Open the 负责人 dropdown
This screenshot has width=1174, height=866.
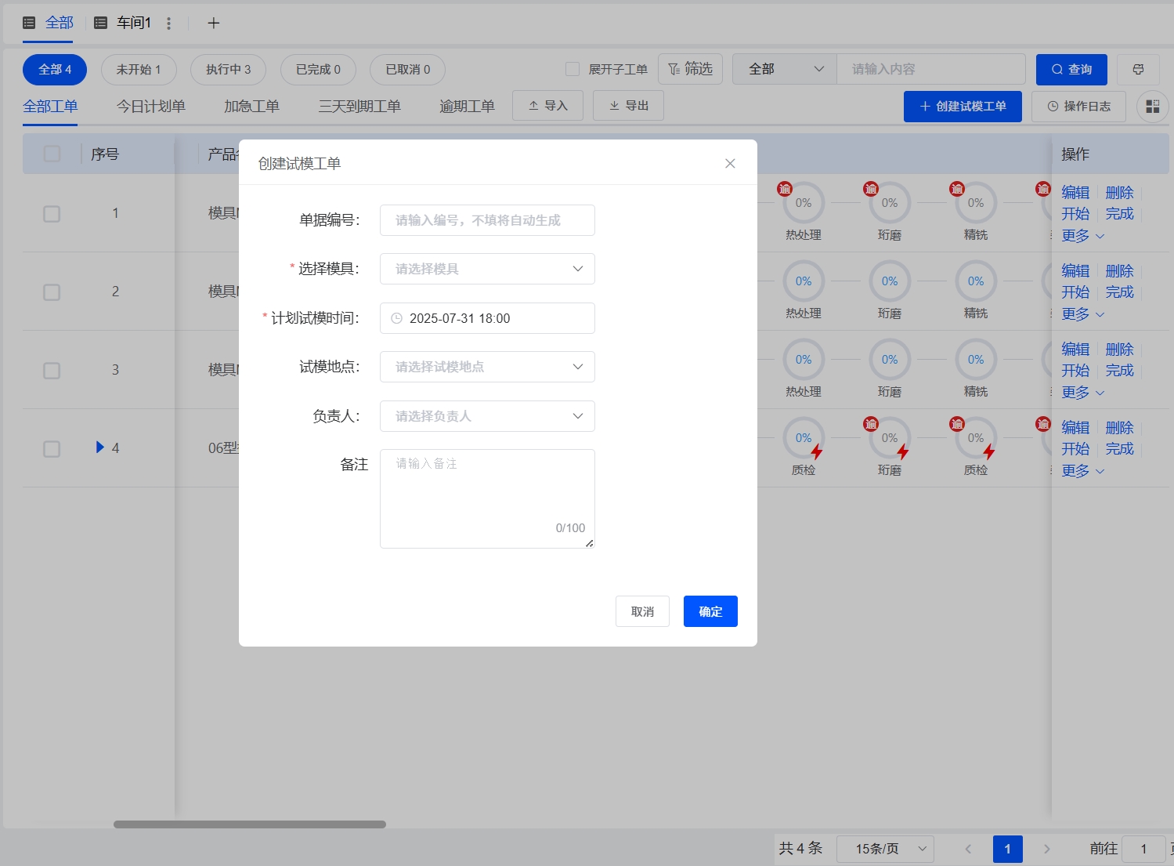pyautogui.click(x=487, y=416)
